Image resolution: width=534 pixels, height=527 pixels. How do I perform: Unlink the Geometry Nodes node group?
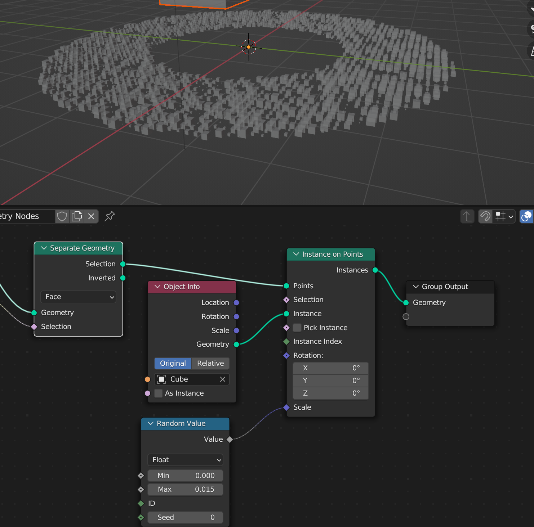coord(91,216)
